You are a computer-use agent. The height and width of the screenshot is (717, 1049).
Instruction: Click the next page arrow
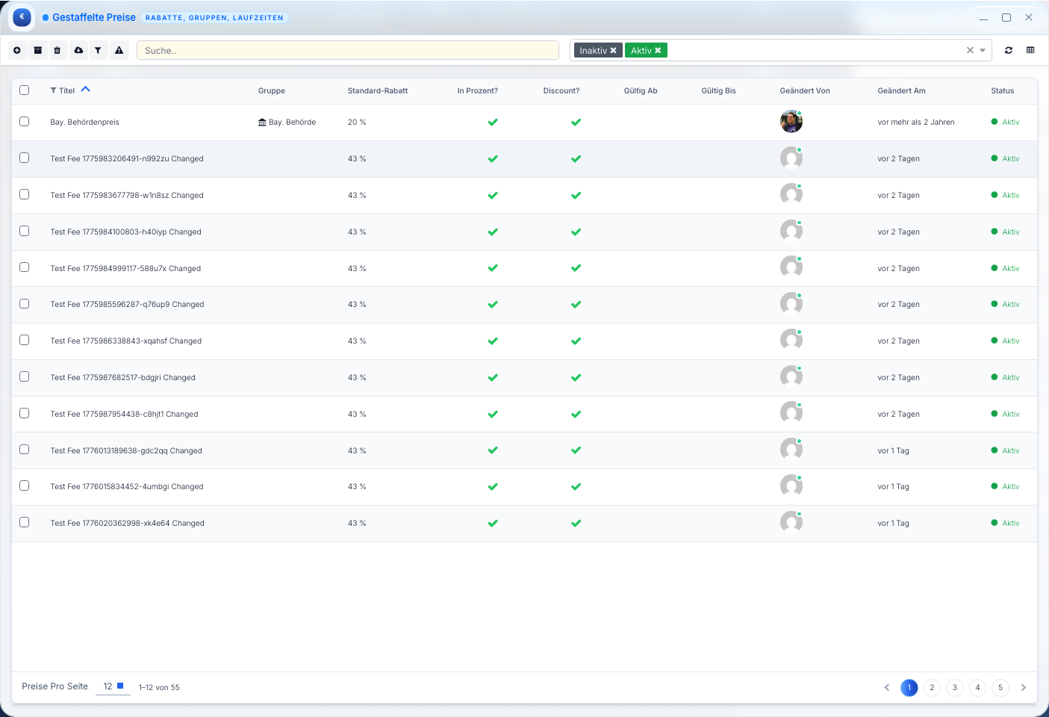(x=1024, y=688)
